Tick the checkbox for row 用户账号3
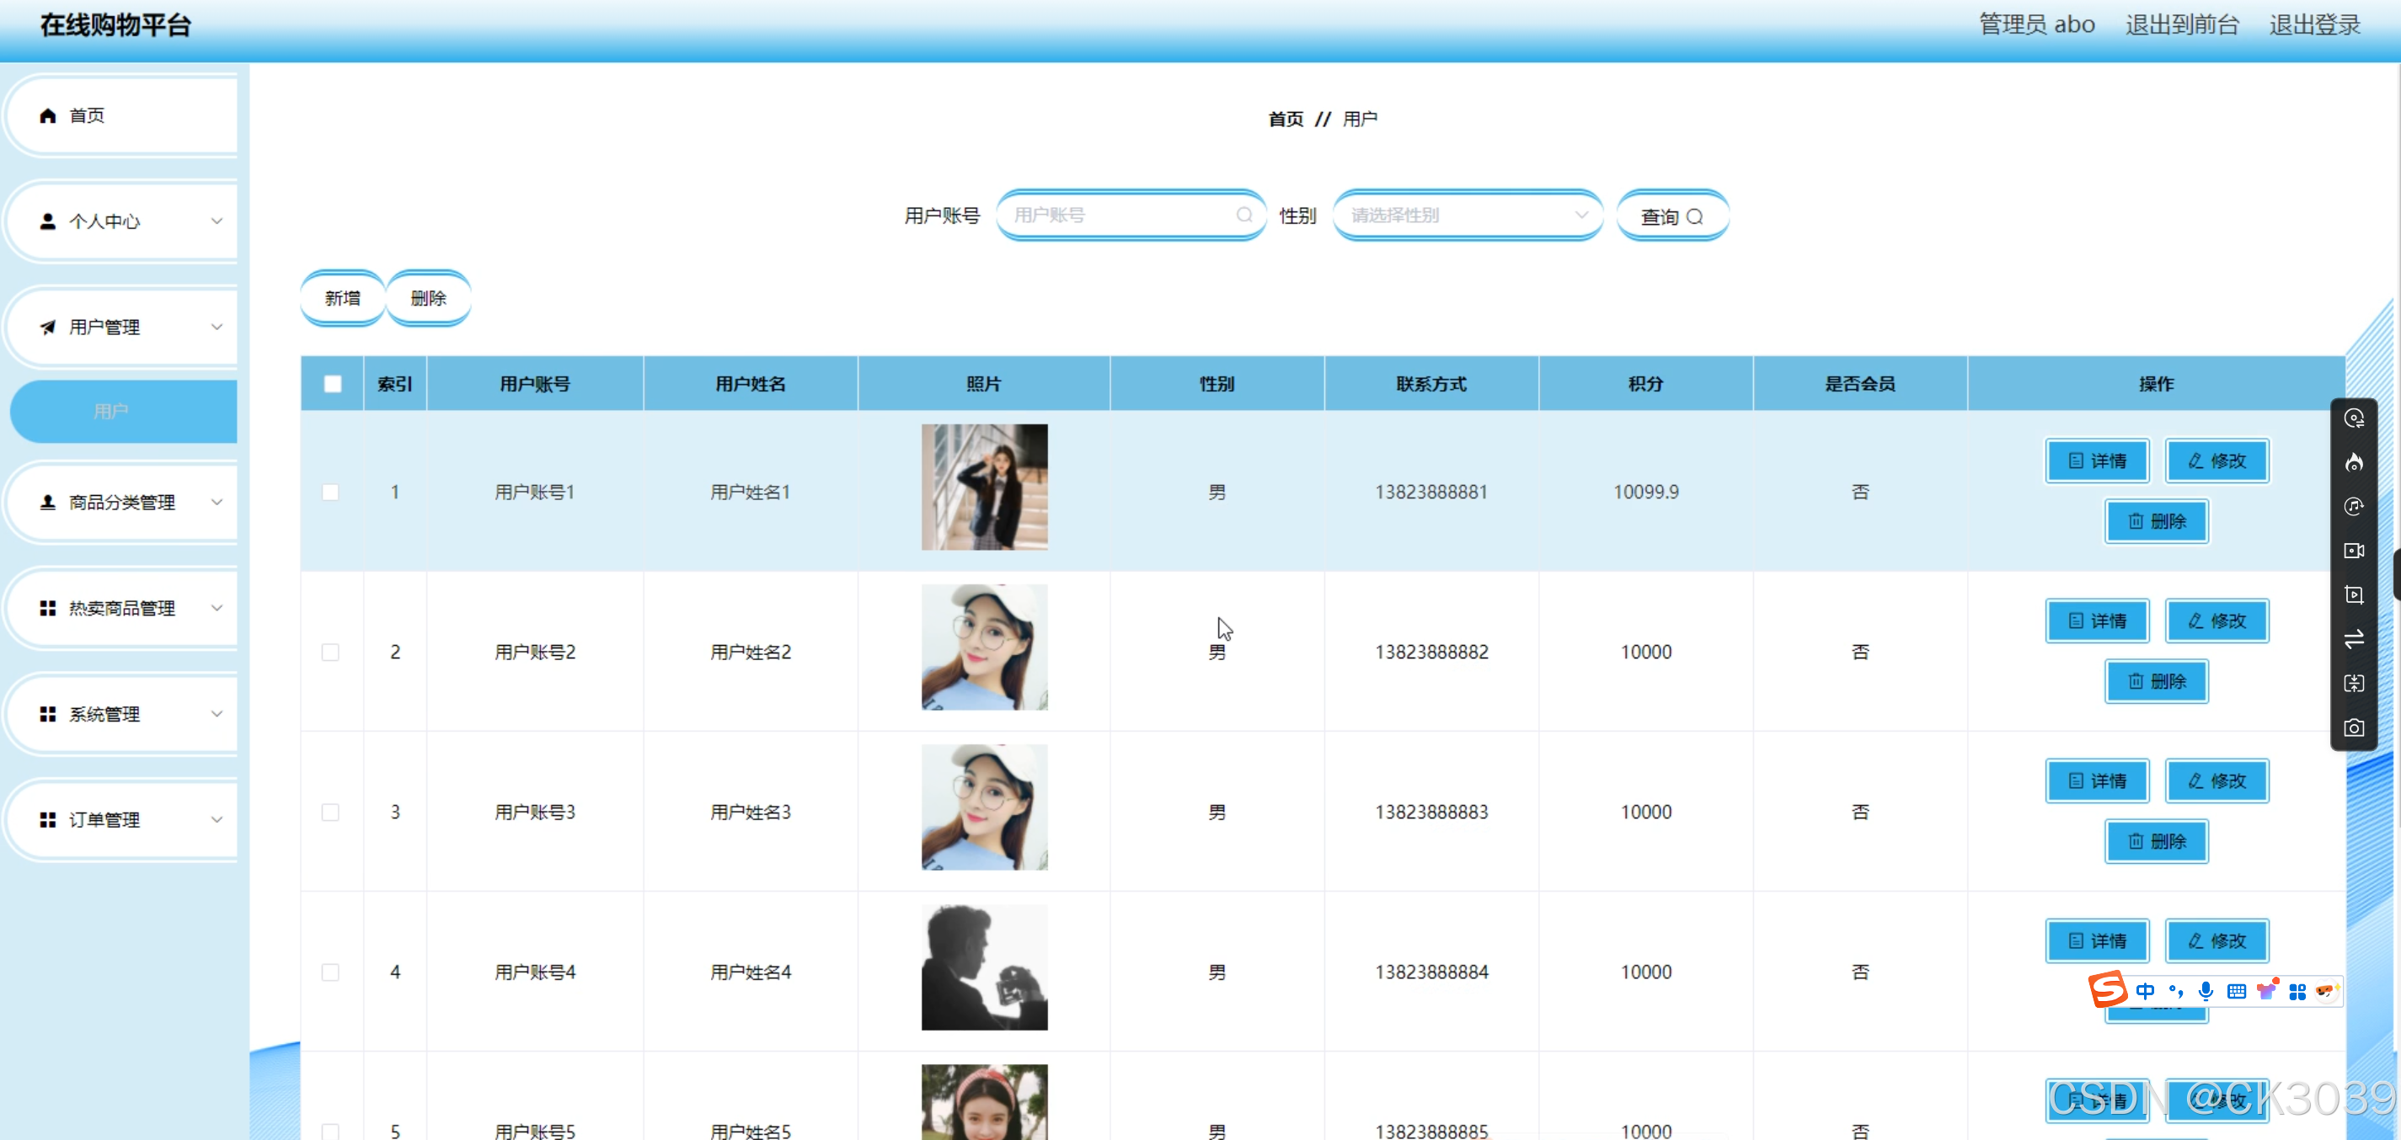 click(x=330, y=812)
